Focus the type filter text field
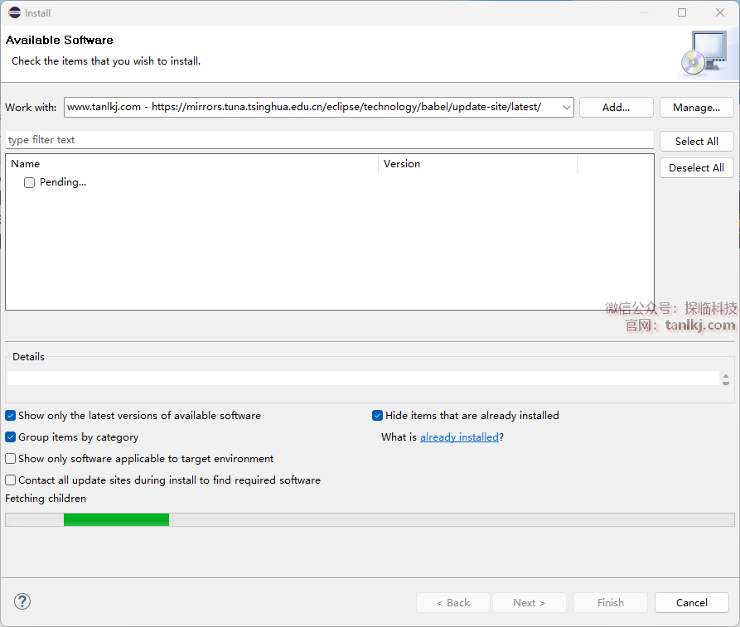 click(x=329, y=140)
